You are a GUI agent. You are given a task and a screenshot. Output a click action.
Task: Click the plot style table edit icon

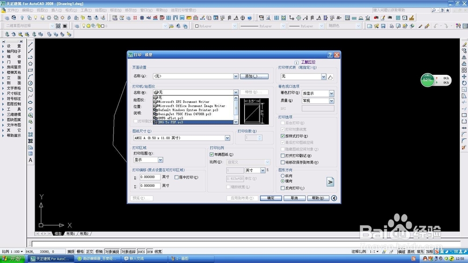pos(330,77)
